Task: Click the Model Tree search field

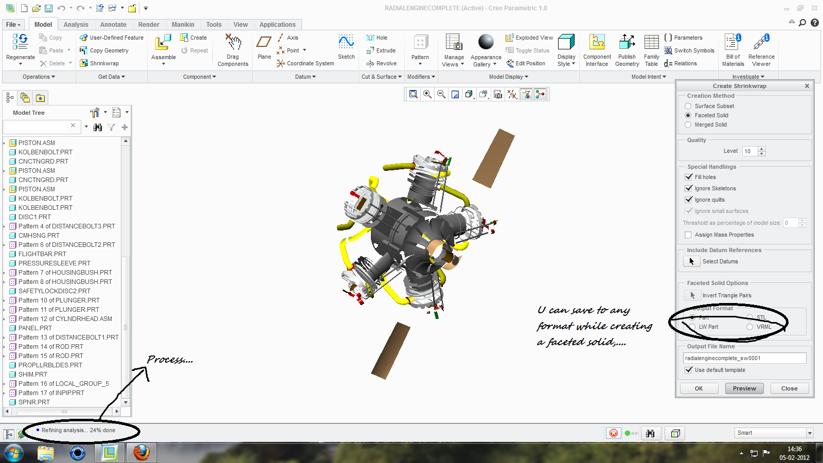Action: pyautogui.click(x=36, y=127)
